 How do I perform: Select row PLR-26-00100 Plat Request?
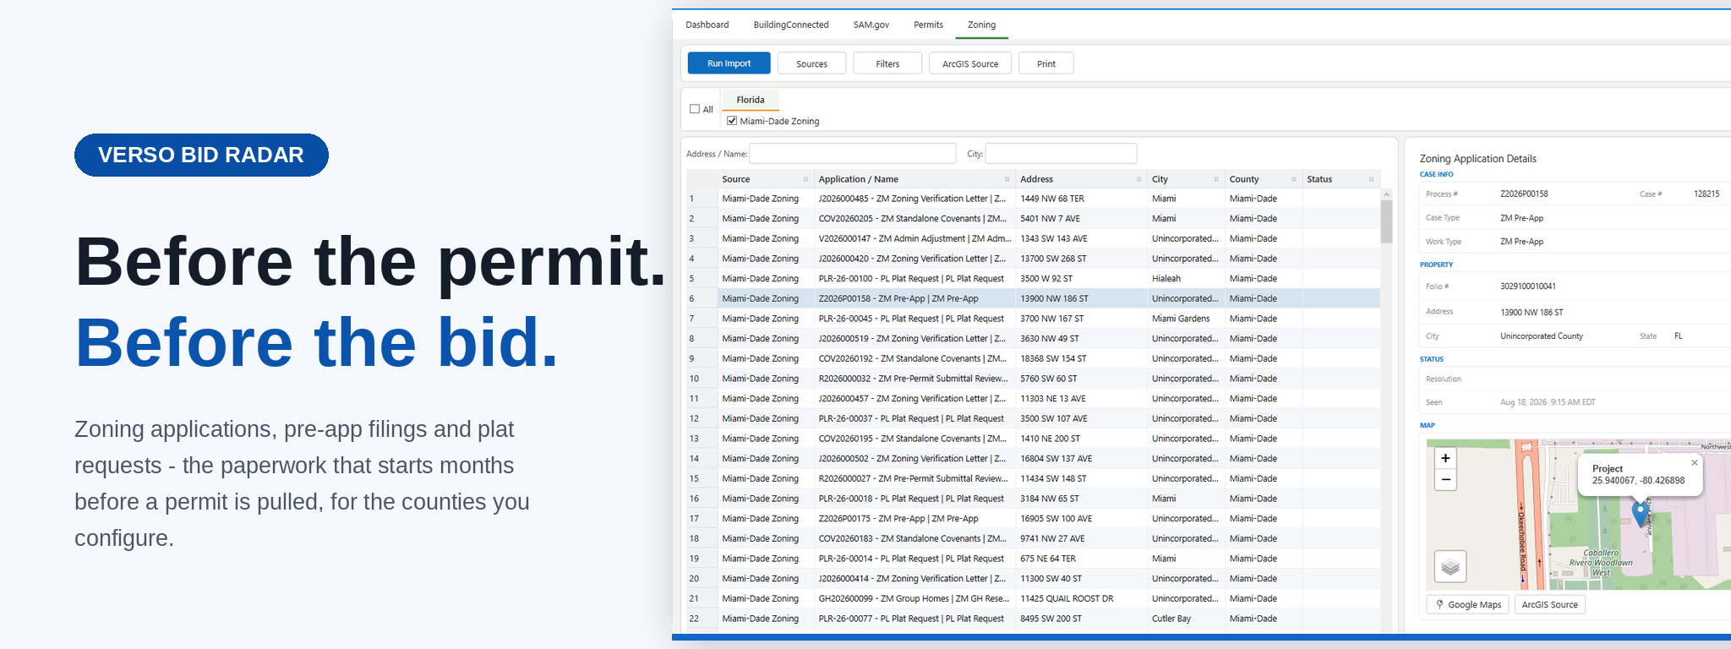1033,279
